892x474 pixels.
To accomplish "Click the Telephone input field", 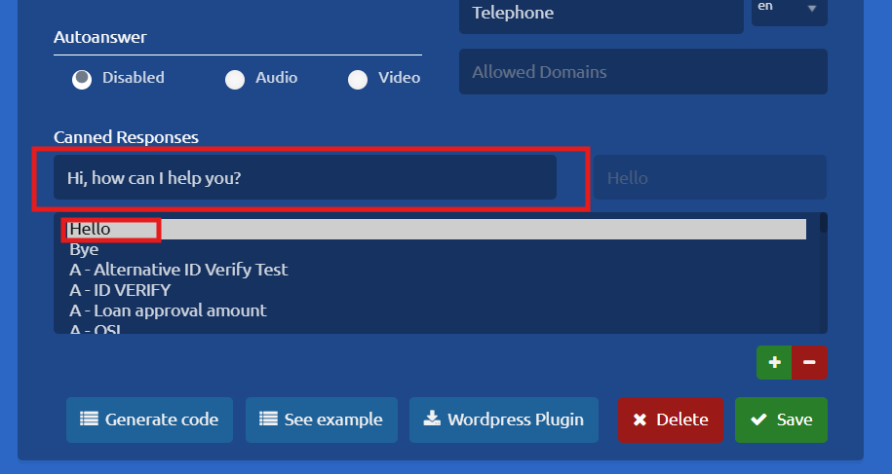I will (601, 14).
